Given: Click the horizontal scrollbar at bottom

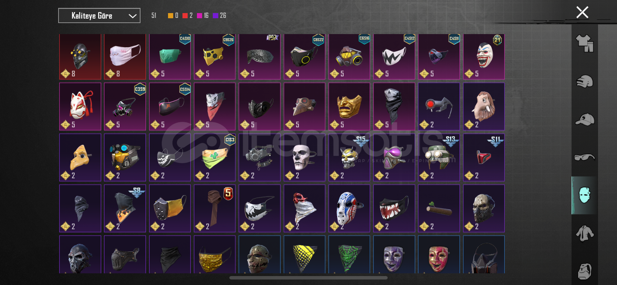Looking at the screenshot, I should (x=308, y=278).
